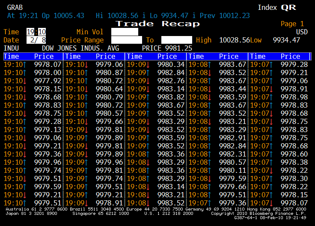The width and height of the screenshot is (315, 226).
Task: Click the Trade Recap title
Action: click(157, 24)
